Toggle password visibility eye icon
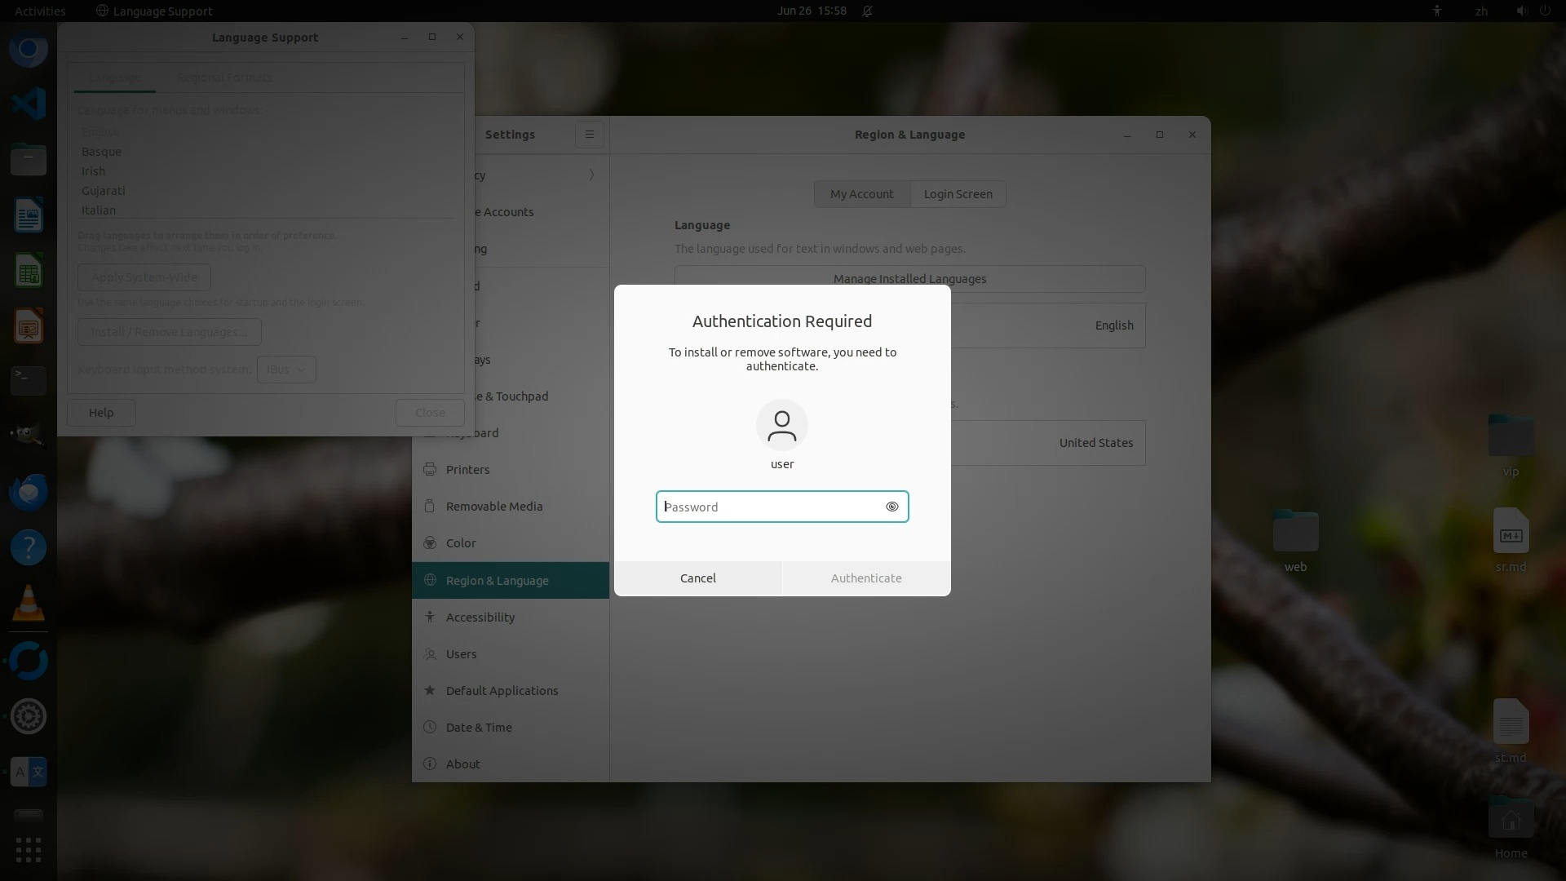The width and height of the screenshot is (1566, 881). 891,507
